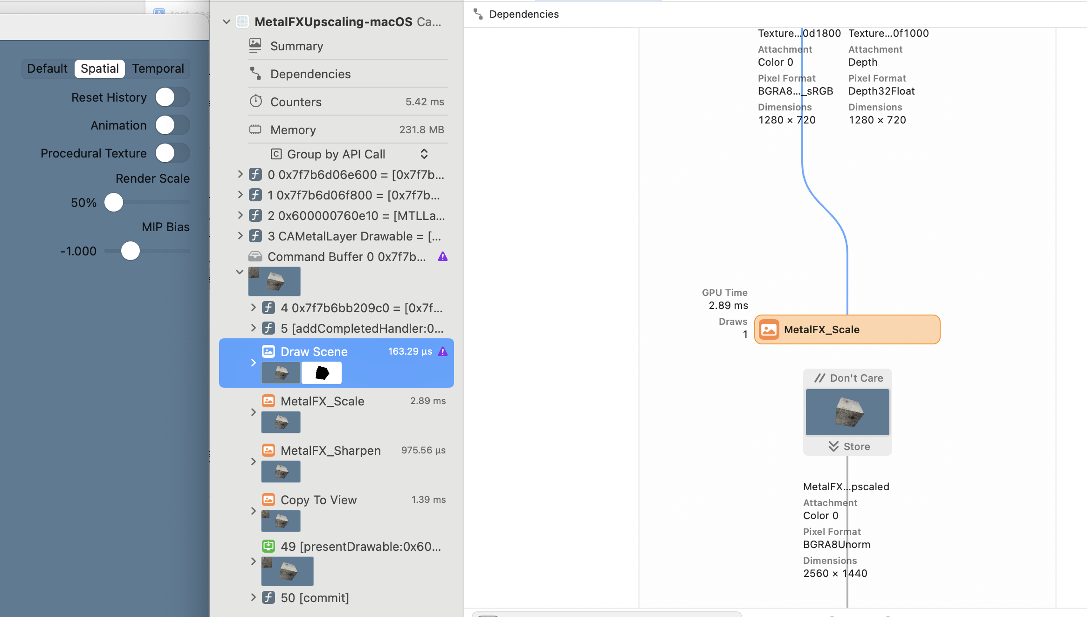Image resolution: width=1087 pixels, height=617 pixels.
Task: Click the Render Scale slider knob
Action: 114,203
